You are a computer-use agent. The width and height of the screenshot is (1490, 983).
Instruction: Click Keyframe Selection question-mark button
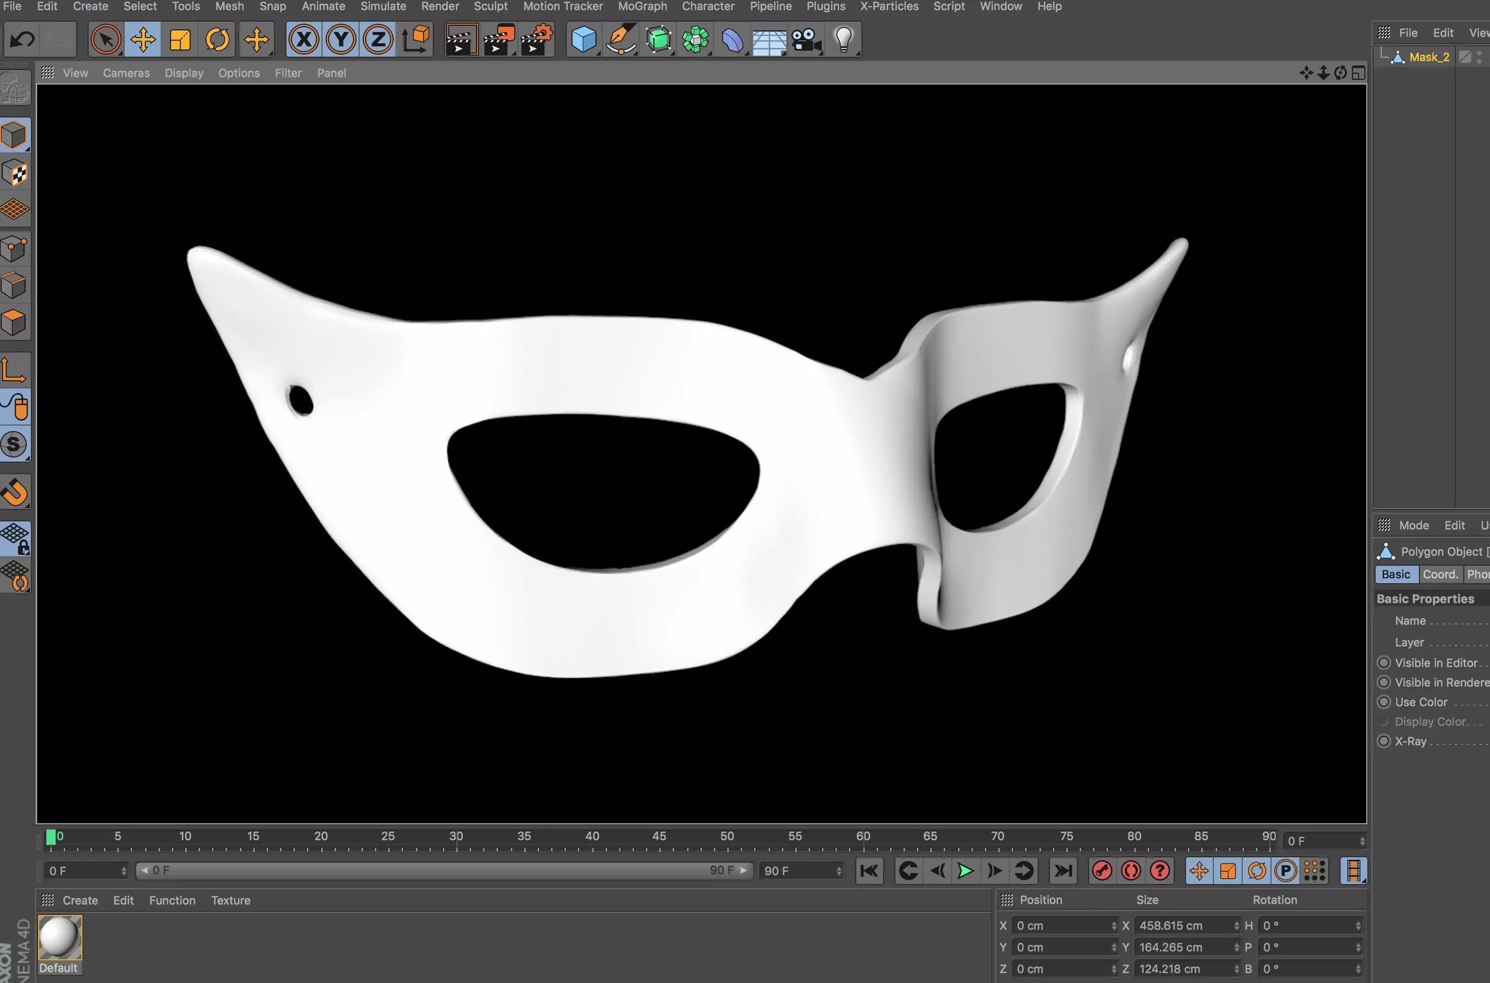point(1160,870)
